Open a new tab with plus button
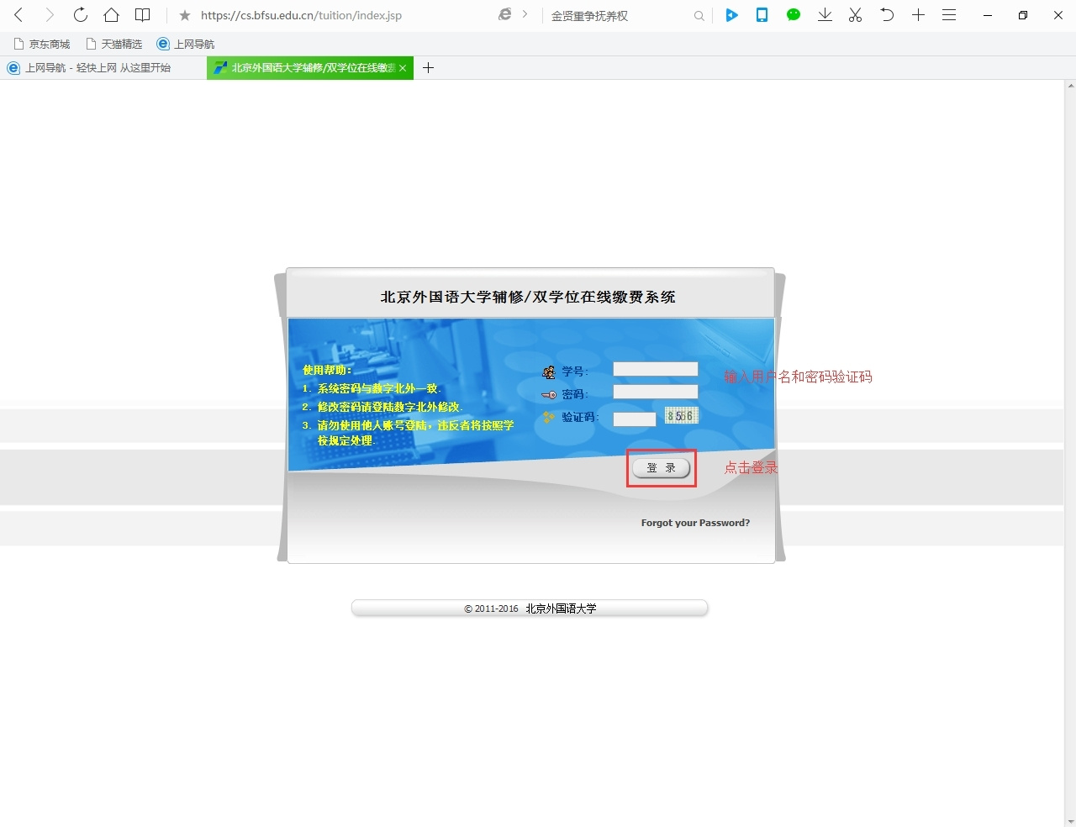The width and height of the screenshot is (1076, 827). (x=428, y=68)
